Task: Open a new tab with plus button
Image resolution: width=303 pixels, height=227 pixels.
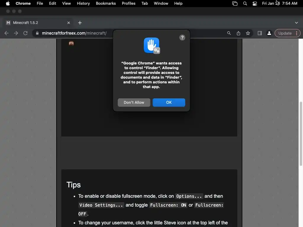Action: point(80,23)
